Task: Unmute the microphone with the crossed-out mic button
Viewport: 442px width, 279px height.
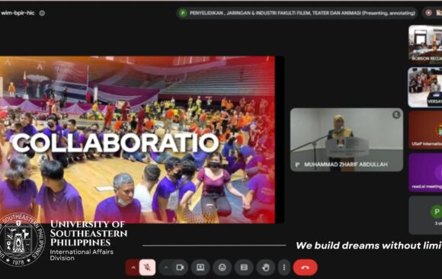Action: 147,267
